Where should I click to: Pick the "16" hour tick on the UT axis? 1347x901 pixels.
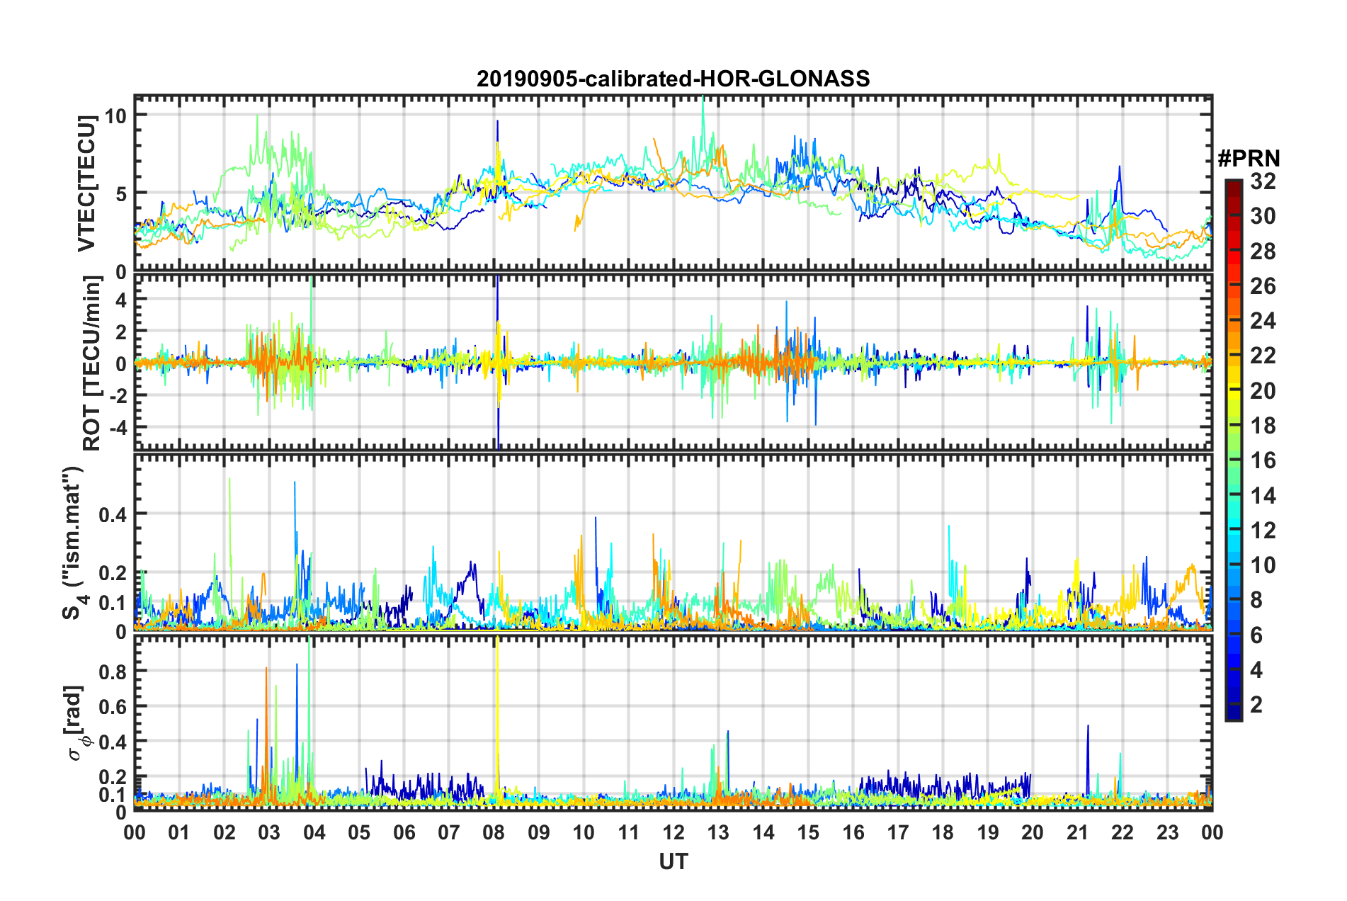(853, 832)
